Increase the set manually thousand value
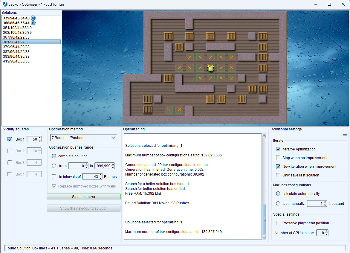The height and width of the screenshot is (253, 350). (x=325, y=202)
